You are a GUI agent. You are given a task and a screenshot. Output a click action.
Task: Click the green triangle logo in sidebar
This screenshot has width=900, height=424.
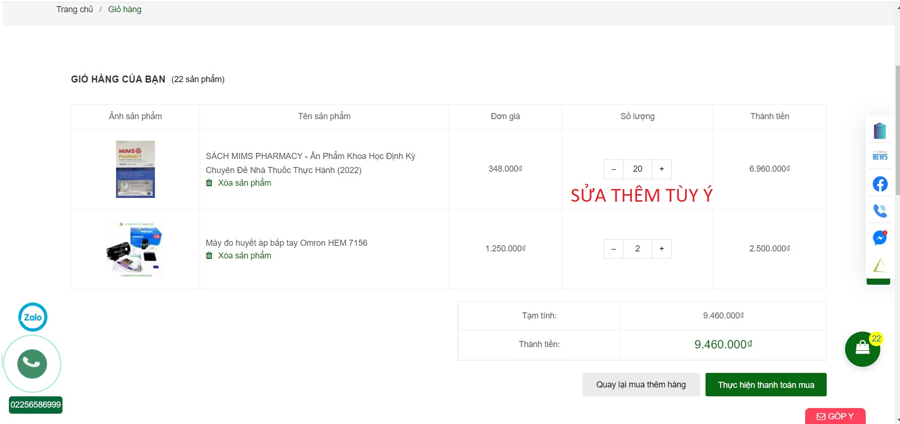coord(880,265)
